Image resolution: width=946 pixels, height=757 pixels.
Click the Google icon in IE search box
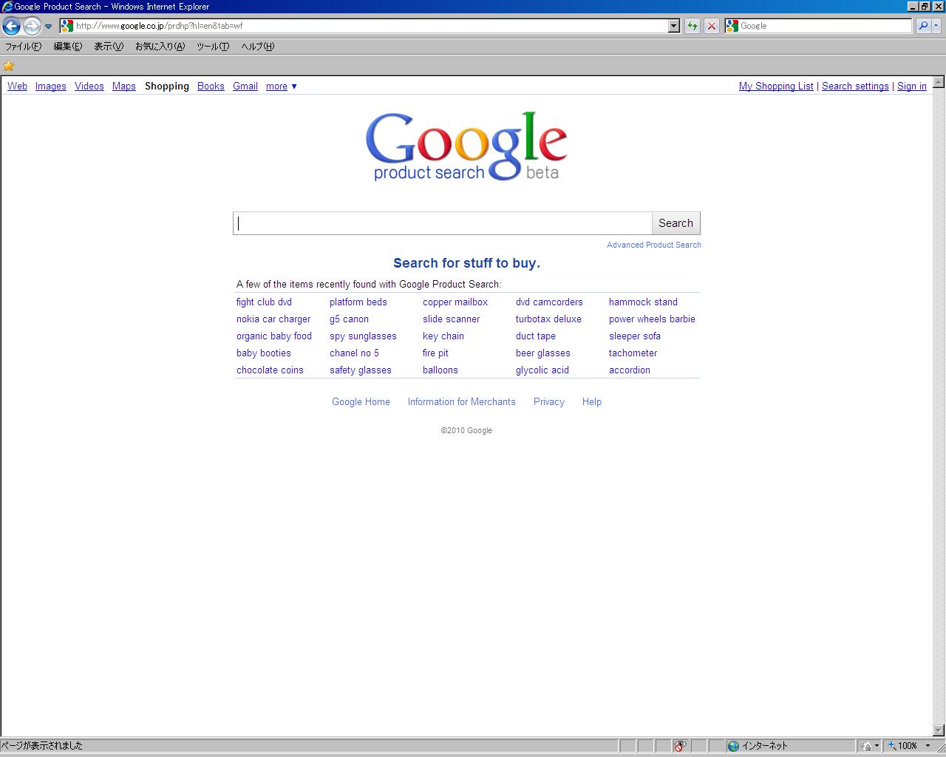click(732, 26)
